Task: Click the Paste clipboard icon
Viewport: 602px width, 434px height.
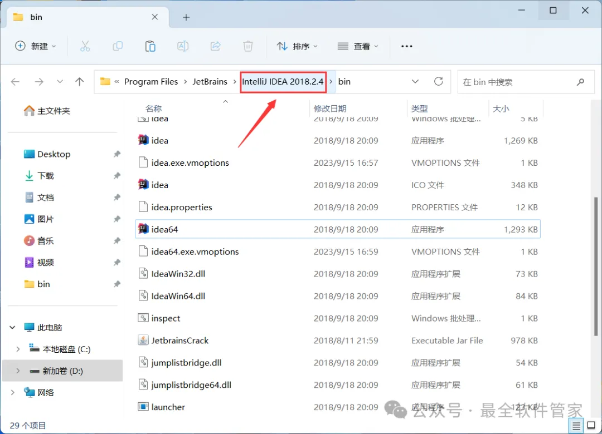Action: coord(150,46)
